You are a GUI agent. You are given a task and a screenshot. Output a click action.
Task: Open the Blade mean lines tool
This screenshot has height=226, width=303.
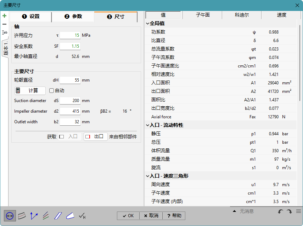46,215
